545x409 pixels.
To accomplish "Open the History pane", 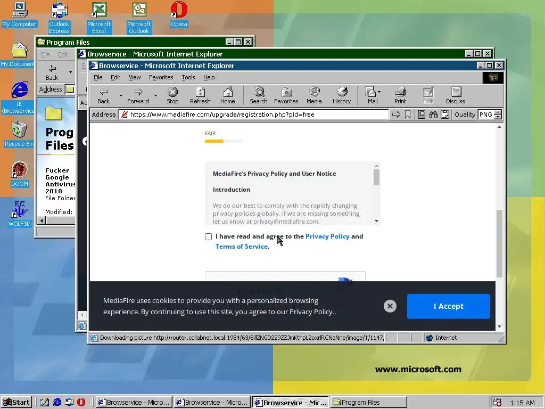I will [x=342, y=95].
